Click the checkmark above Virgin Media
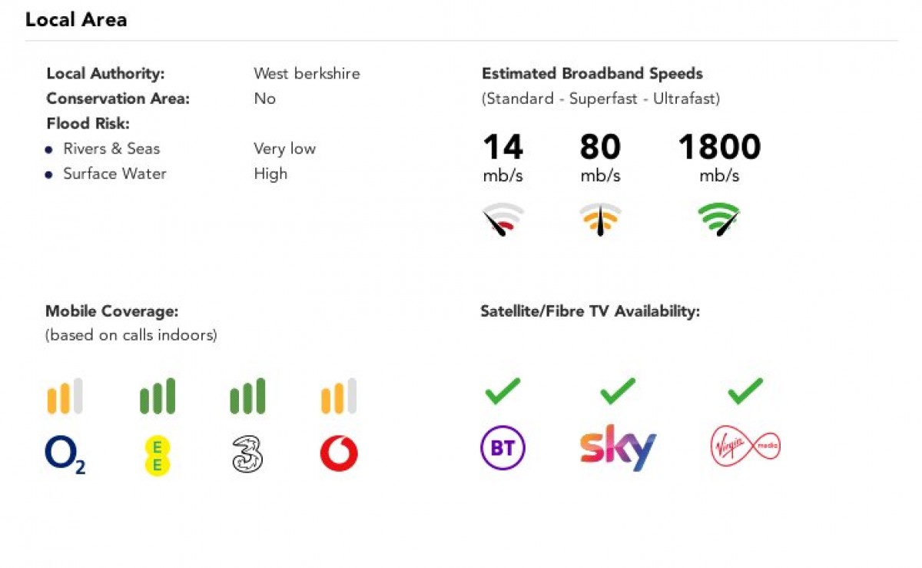The image size is (922, 568). [745, 390]
